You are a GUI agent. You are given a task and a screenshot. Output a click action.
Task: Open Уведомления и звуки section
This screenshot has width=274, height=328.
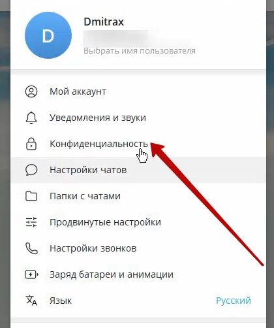point(138,118)
